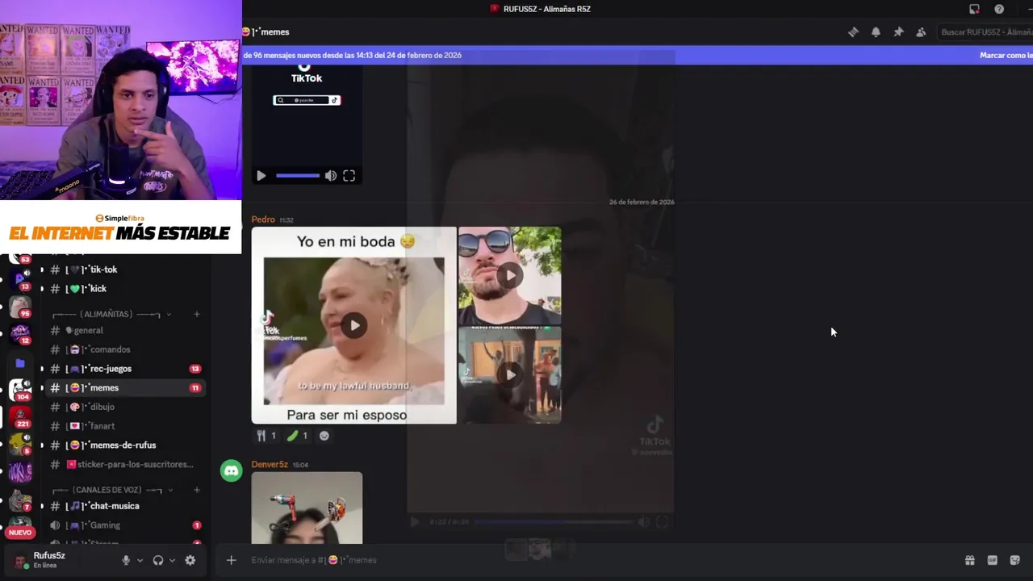
Task: Play the bottom-right video in Pedro's post
Action: pyautogui.click(x=509, y=375)
